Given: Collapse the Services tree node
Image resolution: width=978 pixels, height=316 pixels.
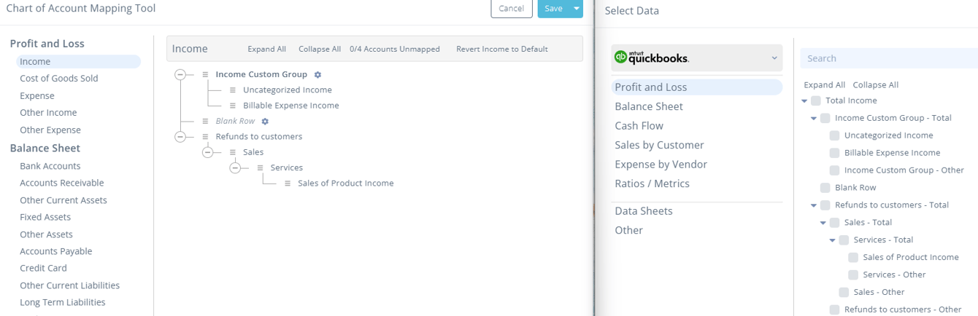Looking at the screenshot, I should [235, 167].
